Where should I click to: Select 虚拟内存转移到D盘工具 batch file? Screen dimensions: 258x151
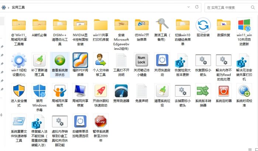click(x=60, y=121)
